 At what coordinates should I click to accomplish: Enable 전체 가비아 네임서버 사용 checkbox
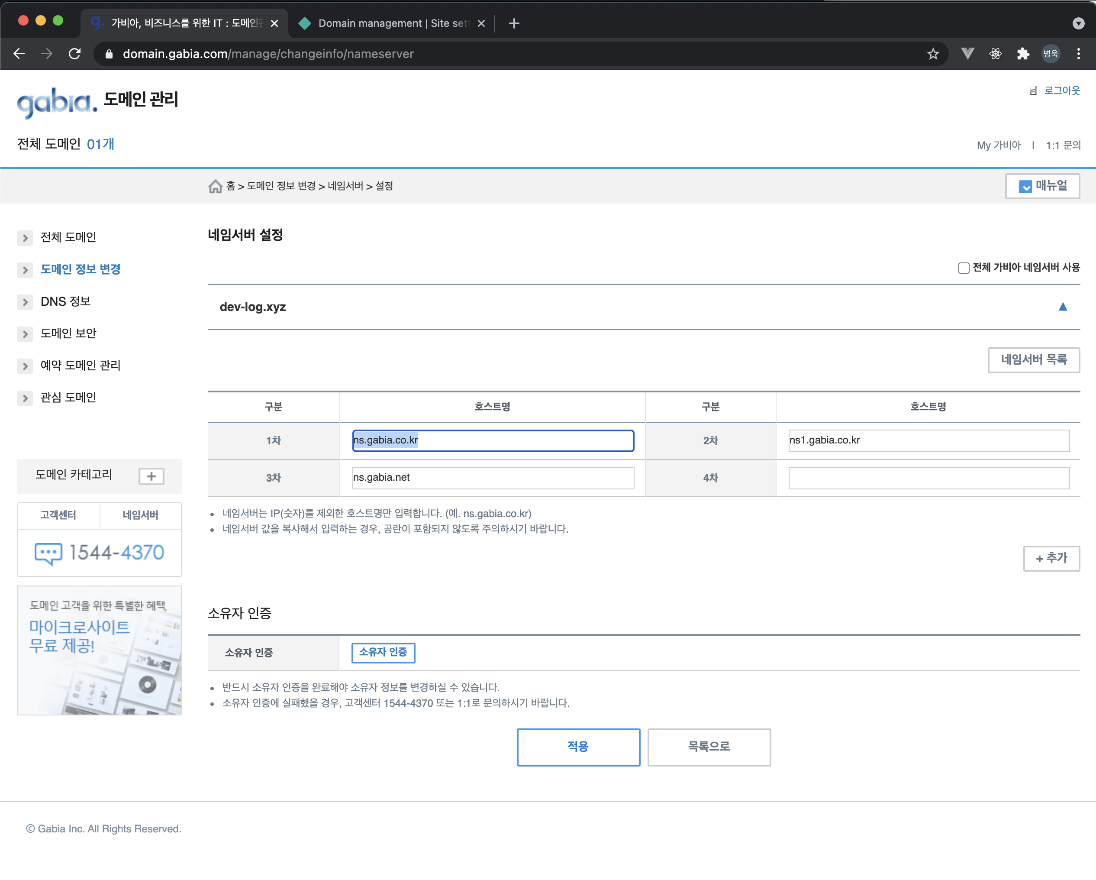(x=963, y=268)
